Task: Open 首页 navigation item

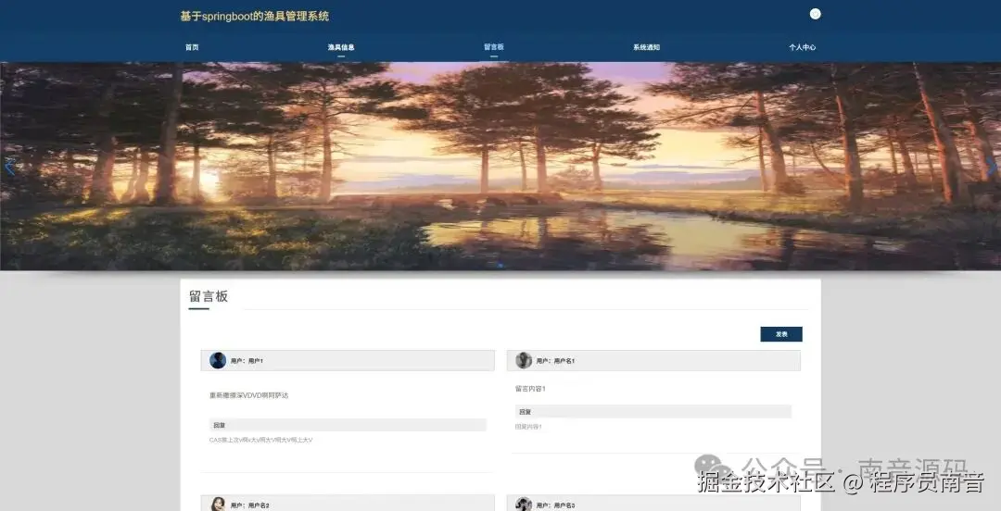Action: click(192, 47)
